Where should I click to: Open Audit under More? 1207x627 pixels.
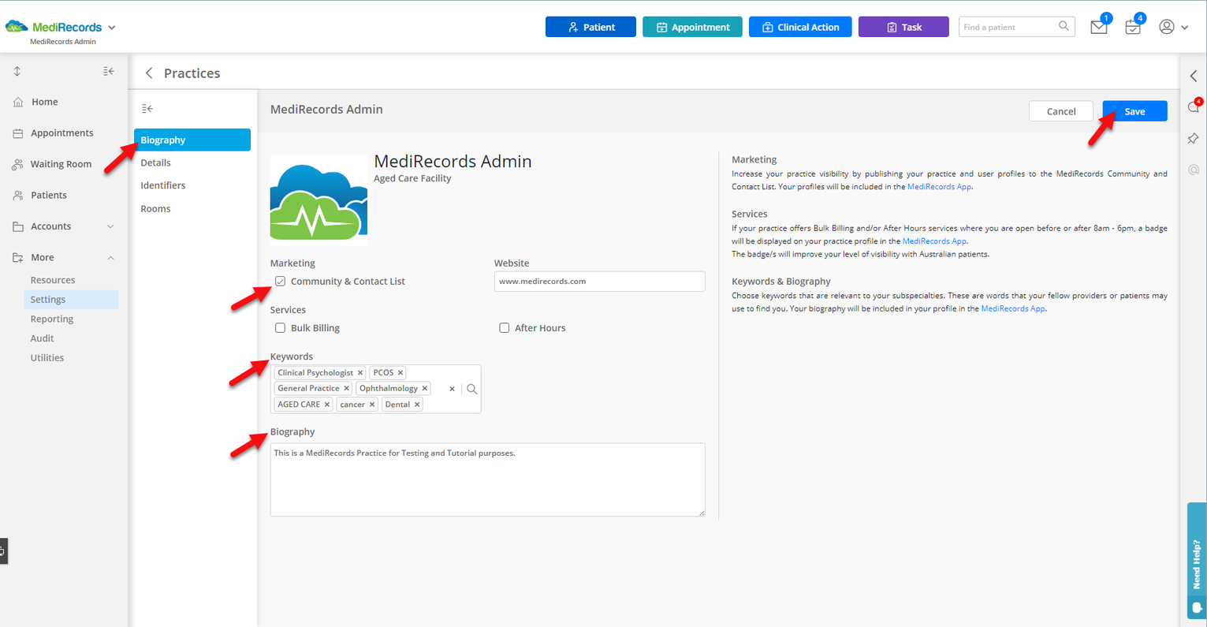point(43,338)
